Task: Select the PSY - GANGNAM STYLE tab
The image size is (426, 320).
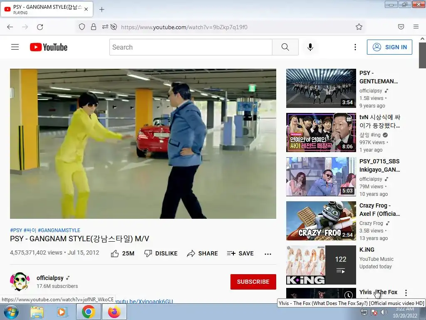Action: pos(47,9)
